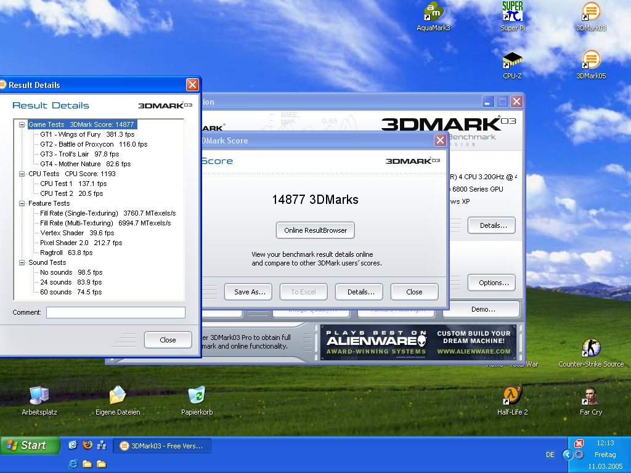
Task: Select the Eigene Dateien folder icon
Action: [118, 400]
